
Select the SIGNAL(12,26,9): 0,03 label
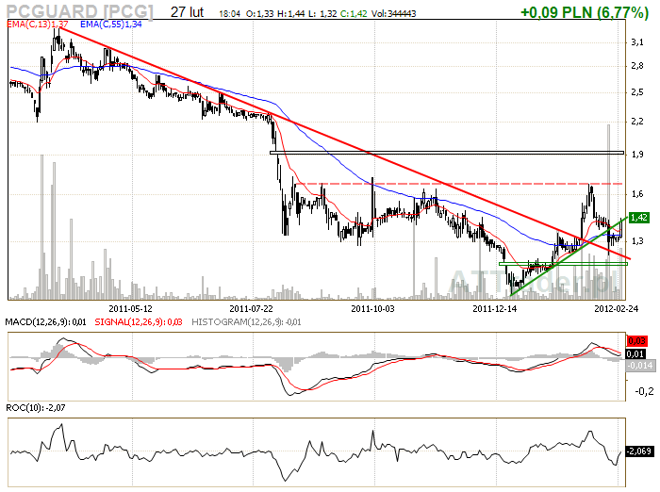pyautogui.click(x=139, y=322)
